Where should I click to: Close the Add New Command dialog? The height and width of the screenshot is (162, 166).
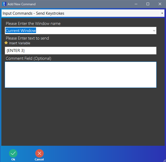tap(160, 4)
